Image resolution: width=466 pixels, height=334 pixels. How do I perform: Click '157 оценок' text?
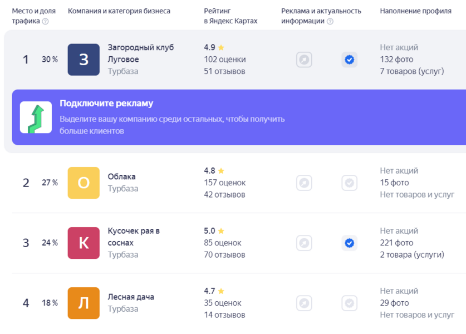point(225,183)
